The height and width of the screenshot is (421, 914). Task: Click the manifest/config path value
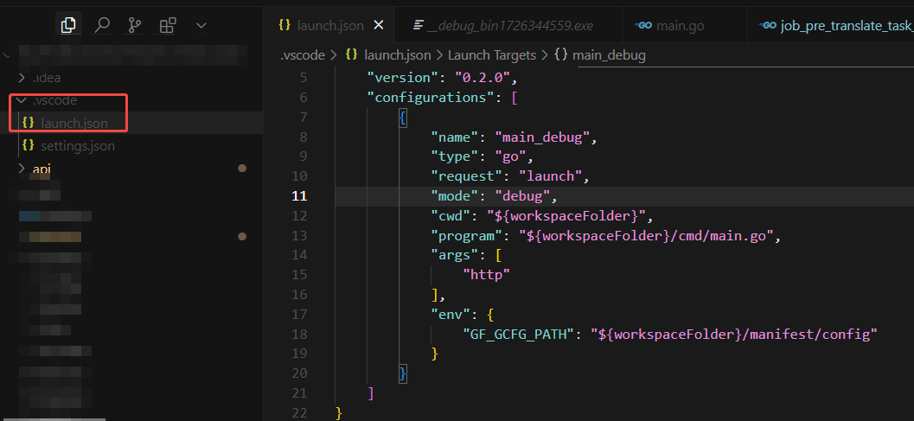click(734, 334)
